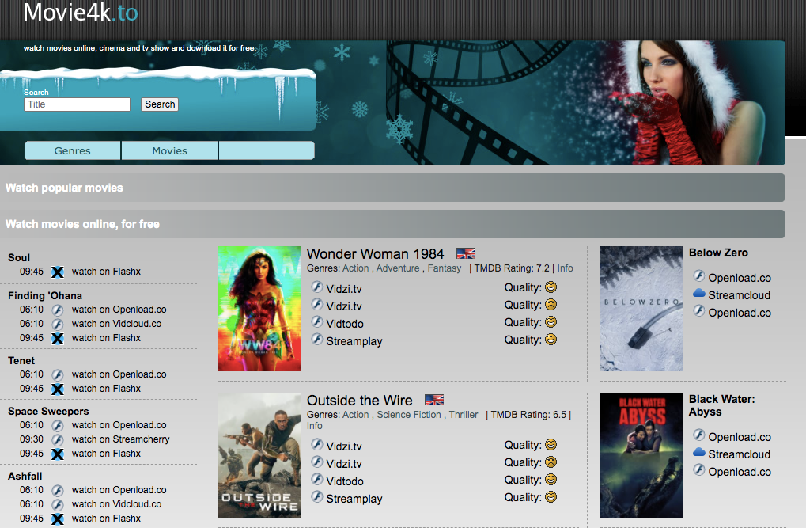
Task: Click the Streamcherry icon under Space Sweepers
Action: click(x=58, y=440)
